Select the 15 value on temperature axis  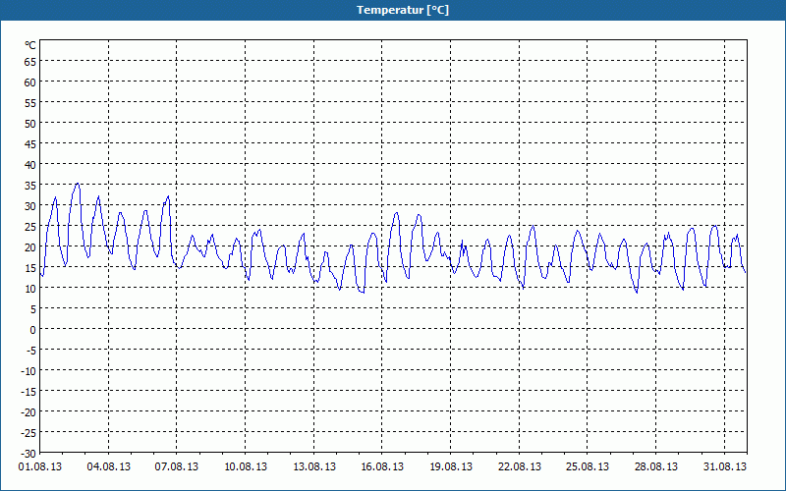30,267
